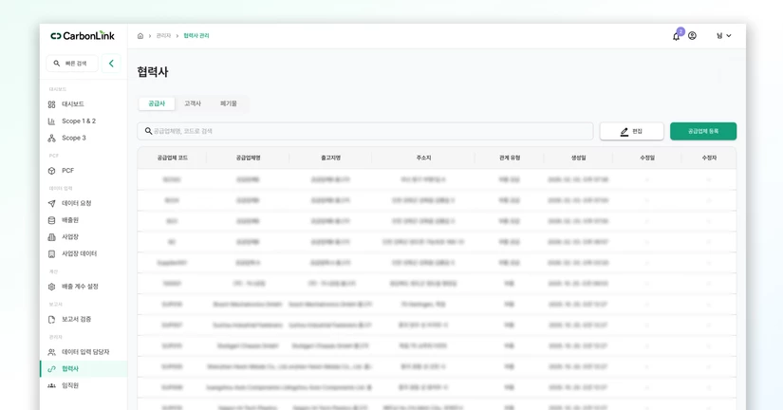Click the 관리자 breadcrumb link
The height and width of the screenshot is (410, 783).
[163, 36]
